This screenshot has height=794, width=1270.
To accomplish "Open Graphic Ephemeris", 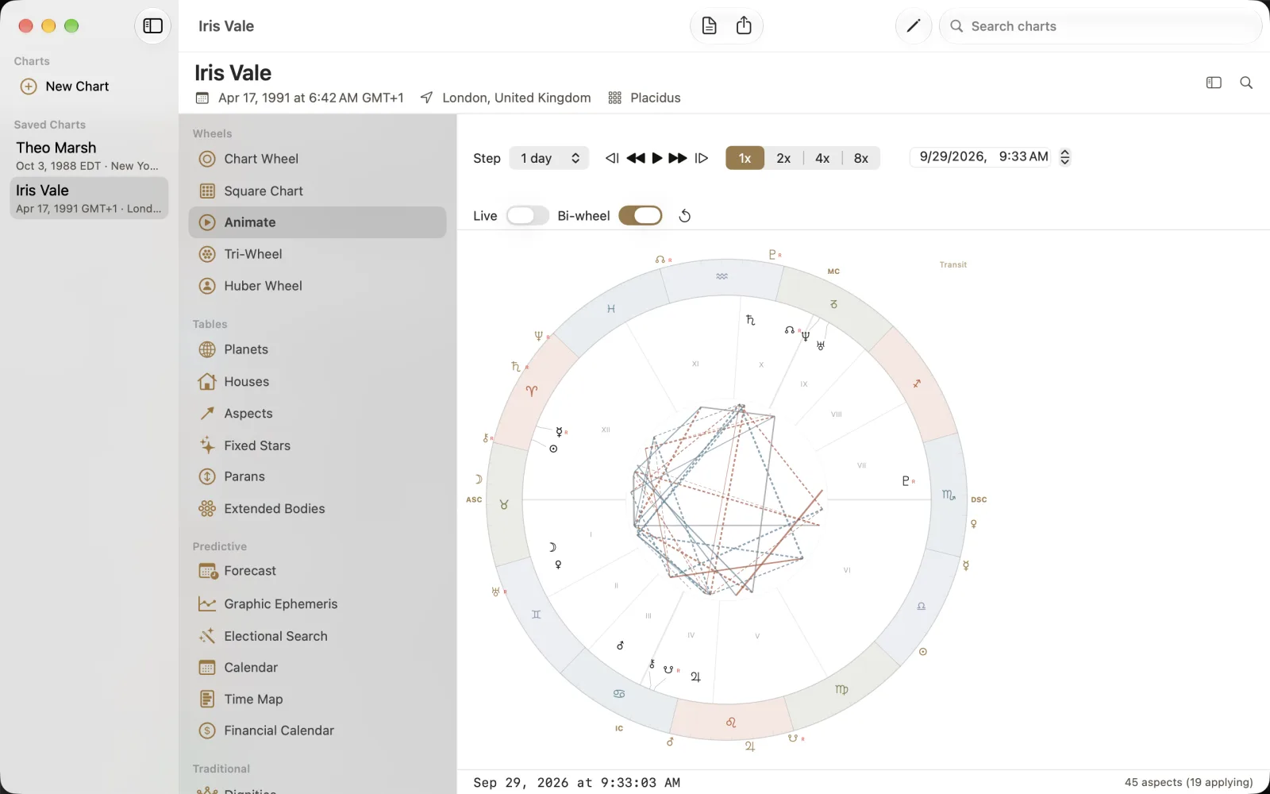I will tap(317, 604).
